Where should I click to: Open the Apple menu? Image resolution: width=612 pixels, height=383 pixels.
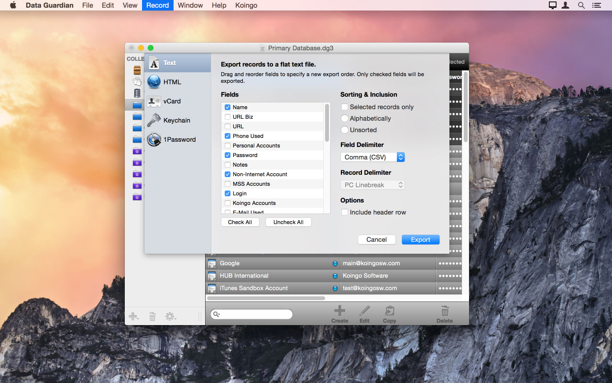[13, 5]
